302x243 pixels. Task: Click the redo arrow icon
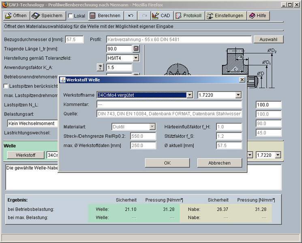144,16
